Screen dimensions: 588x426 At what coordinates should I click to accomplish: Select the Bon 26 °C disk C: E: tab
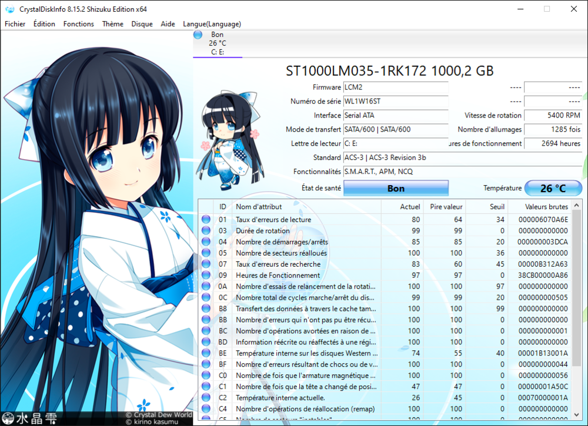tap(217, 43)
